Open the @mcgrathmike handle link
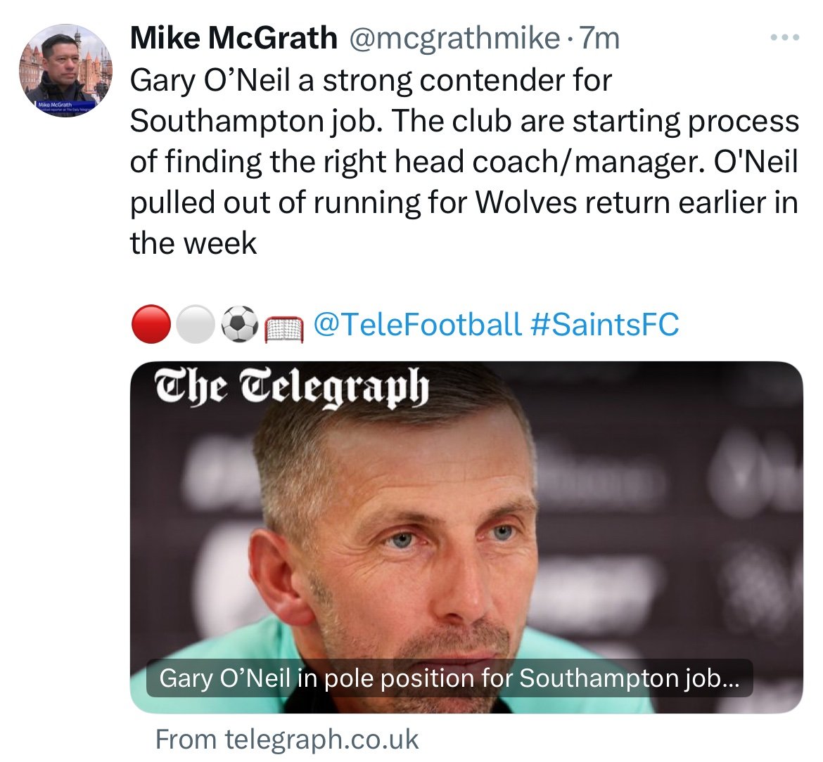 [x=454, y=39]
